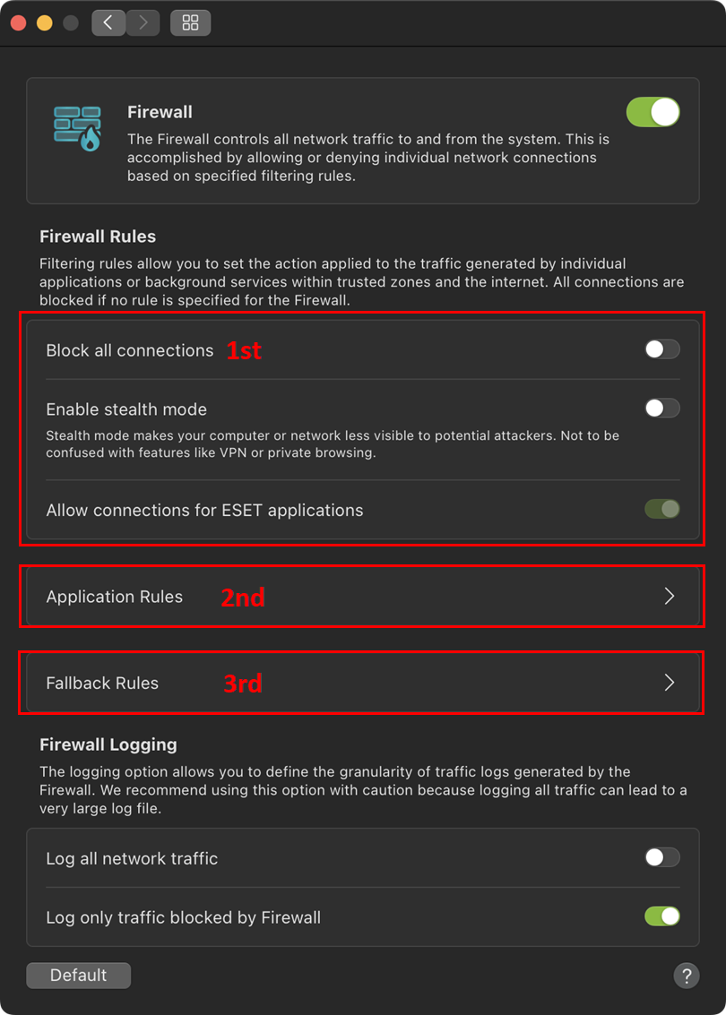Expand Application Rules with its chevron
Viewport: 726px width, 1015px height.
(670, 597)
